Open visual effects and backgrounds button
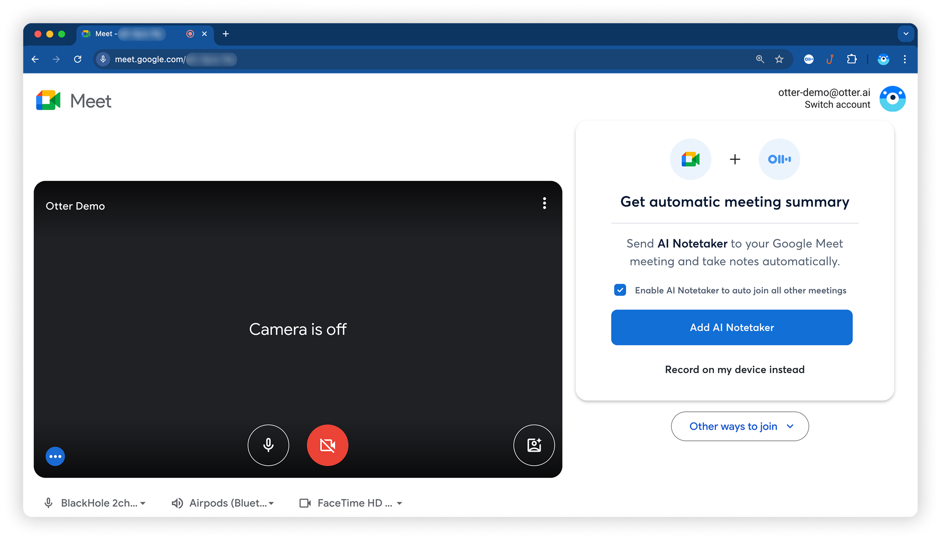 click(534, 445)
